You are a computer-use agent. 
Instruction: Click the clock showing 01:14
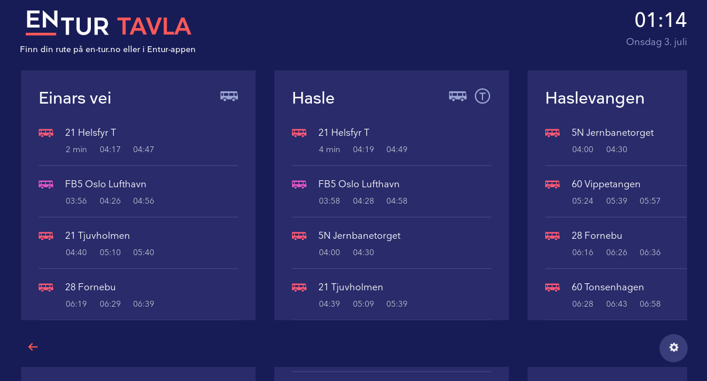(661, 19)
